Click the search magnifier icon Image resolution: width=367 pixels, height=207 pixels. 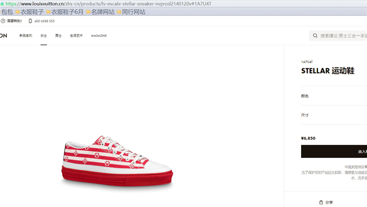click(x=315, y=36)
